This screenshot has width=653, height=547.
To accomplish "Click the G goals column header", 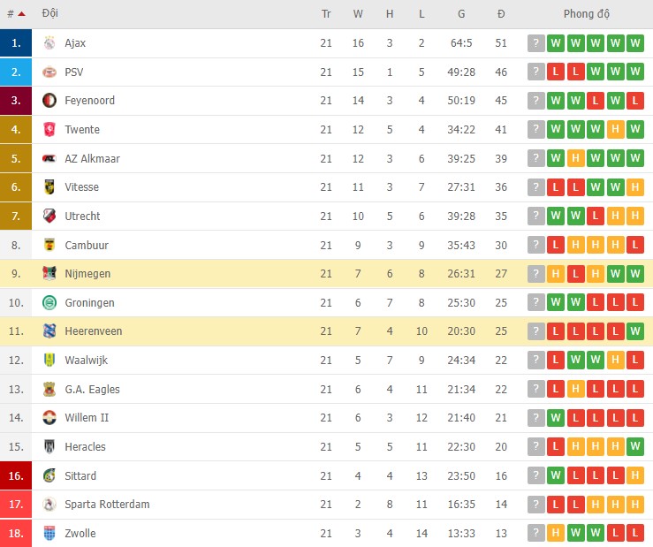I will point(461,14).
